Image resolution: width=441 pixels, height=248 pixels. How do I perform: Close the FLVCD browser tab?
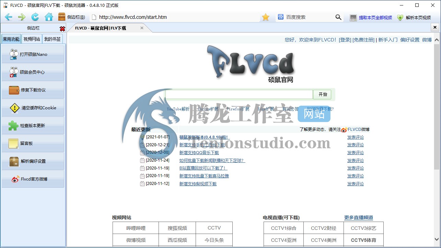click(x=142, y=28)
